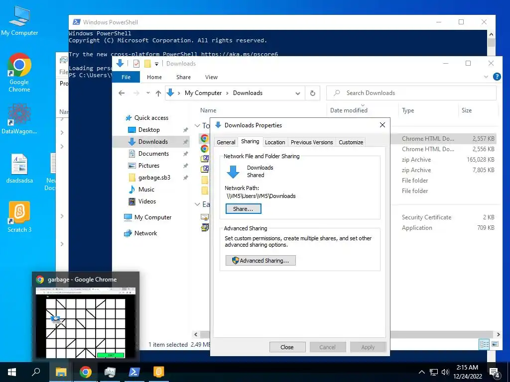510x382 pixels.
Task: Collapse the Earlier group in the file list
Action: tap(197, 204)
